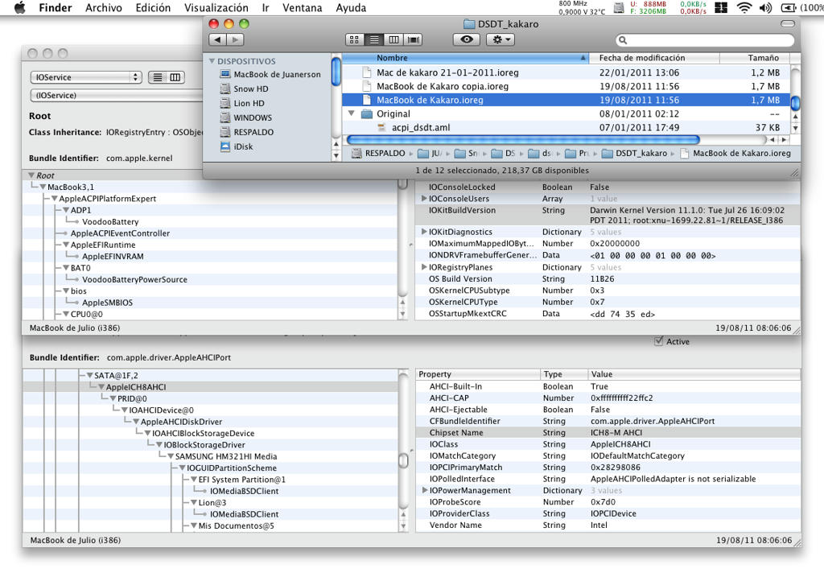824x577 pixels.
Task: Click RESPALDO in the path bar
Action: 378,154
